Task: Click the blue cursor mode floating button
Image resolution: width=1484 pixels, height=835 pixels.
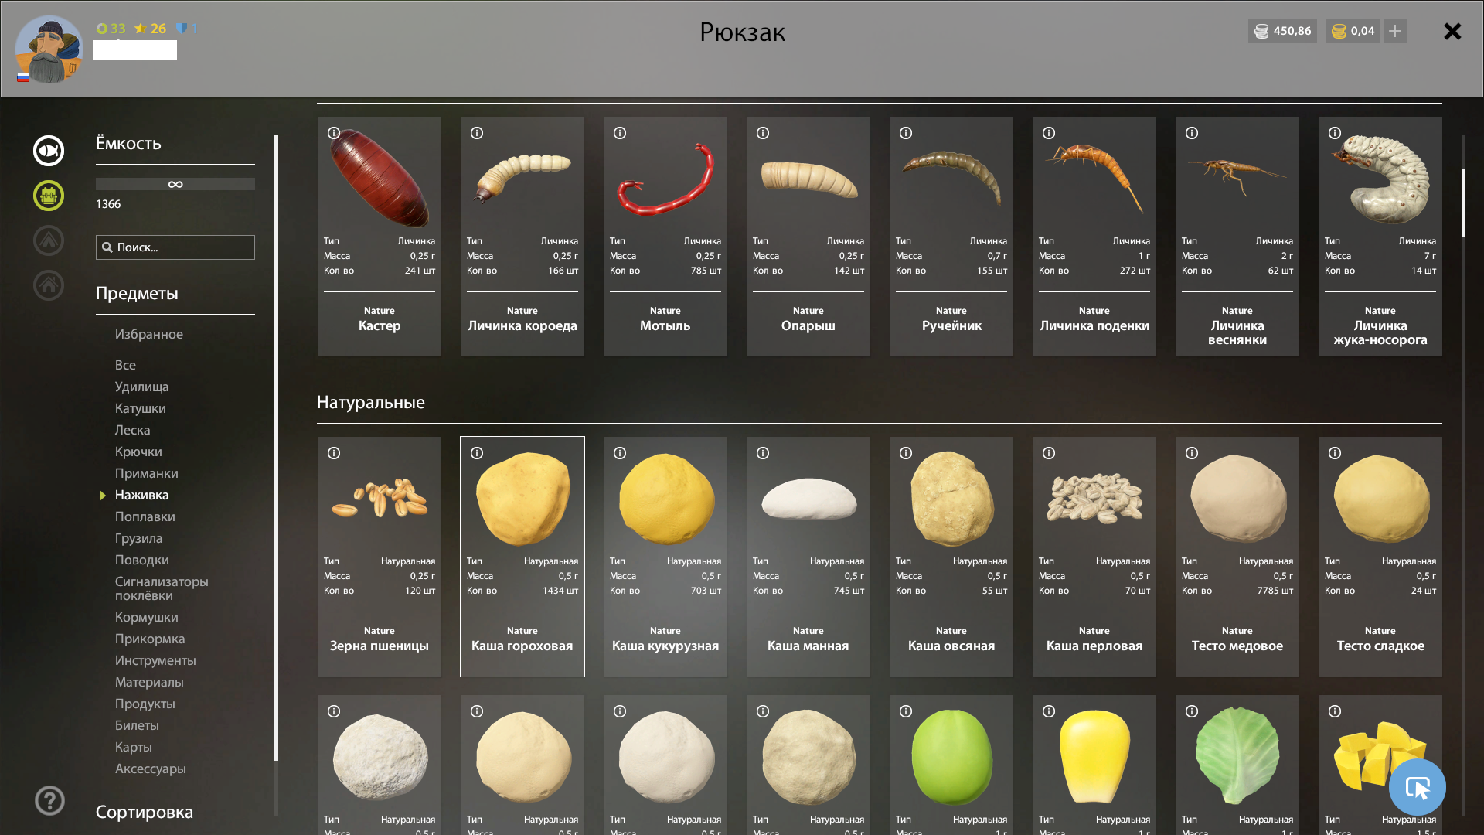Action: tap(1417, 787)
